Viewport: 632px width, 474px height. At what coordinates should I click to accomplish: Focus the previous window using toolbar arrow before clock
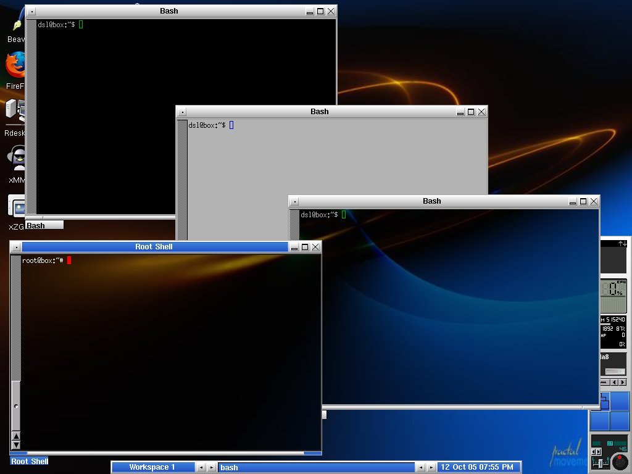click(421, 468)
